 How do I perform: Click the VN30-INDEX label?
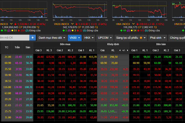pyautogui.click(x=61, y=24)
